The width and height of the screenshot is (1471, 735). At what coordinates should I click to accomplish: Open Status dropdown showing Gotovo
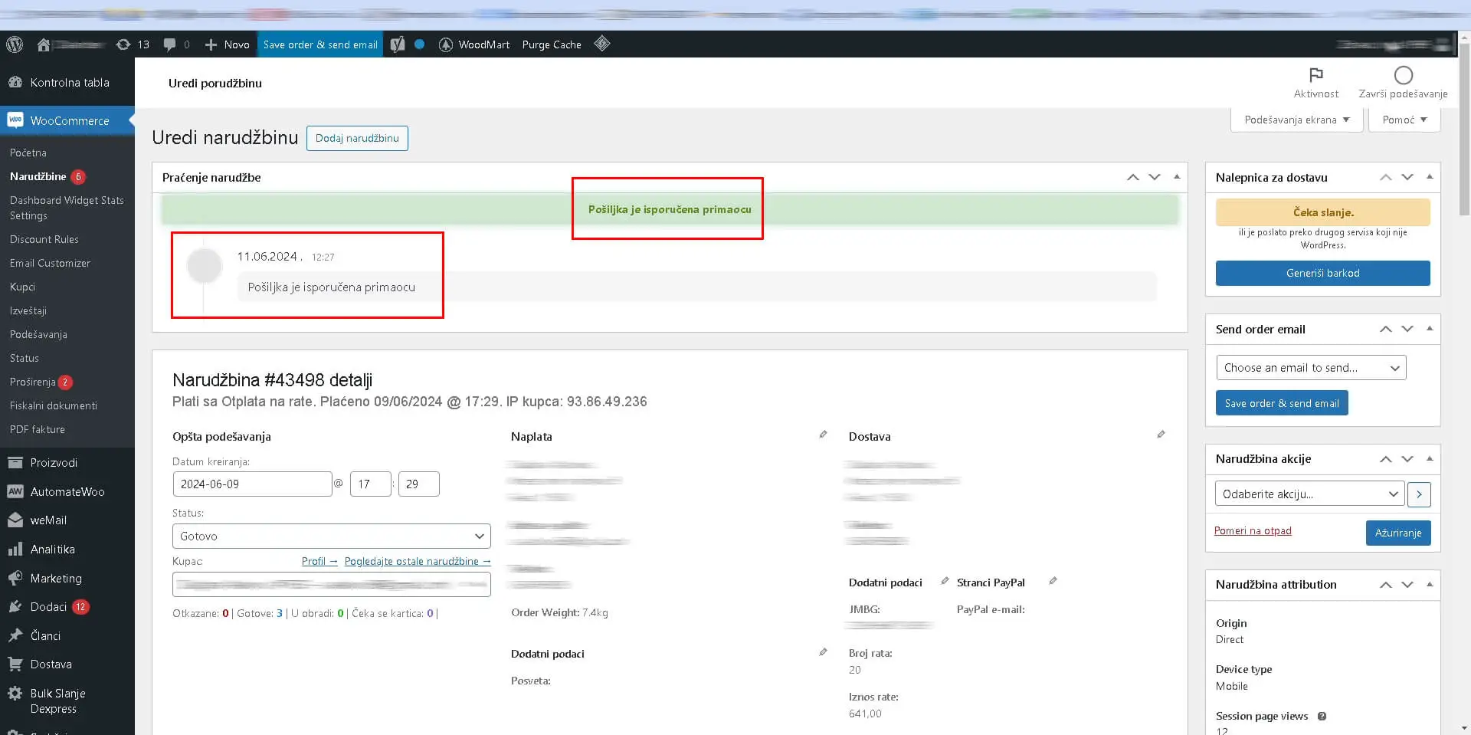click(332, 536)
